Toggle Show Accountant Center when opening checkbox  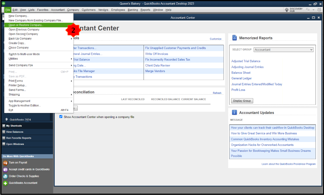coord(61,117)
